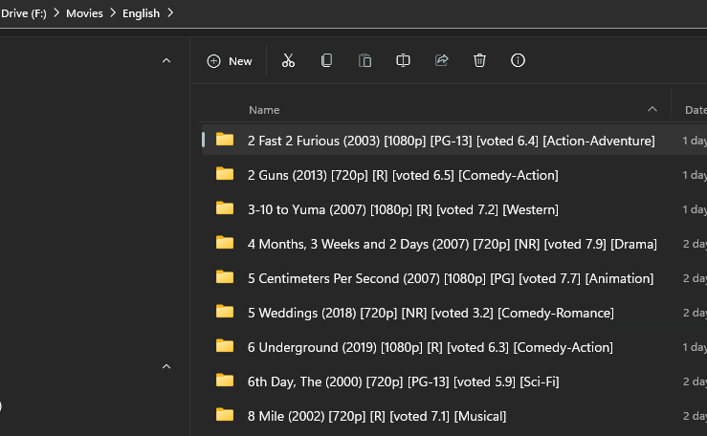The width and height of the screenshot is (707, 436).
Task: Select the 3-10 to Yuma folder
Action: coord(402,209)
